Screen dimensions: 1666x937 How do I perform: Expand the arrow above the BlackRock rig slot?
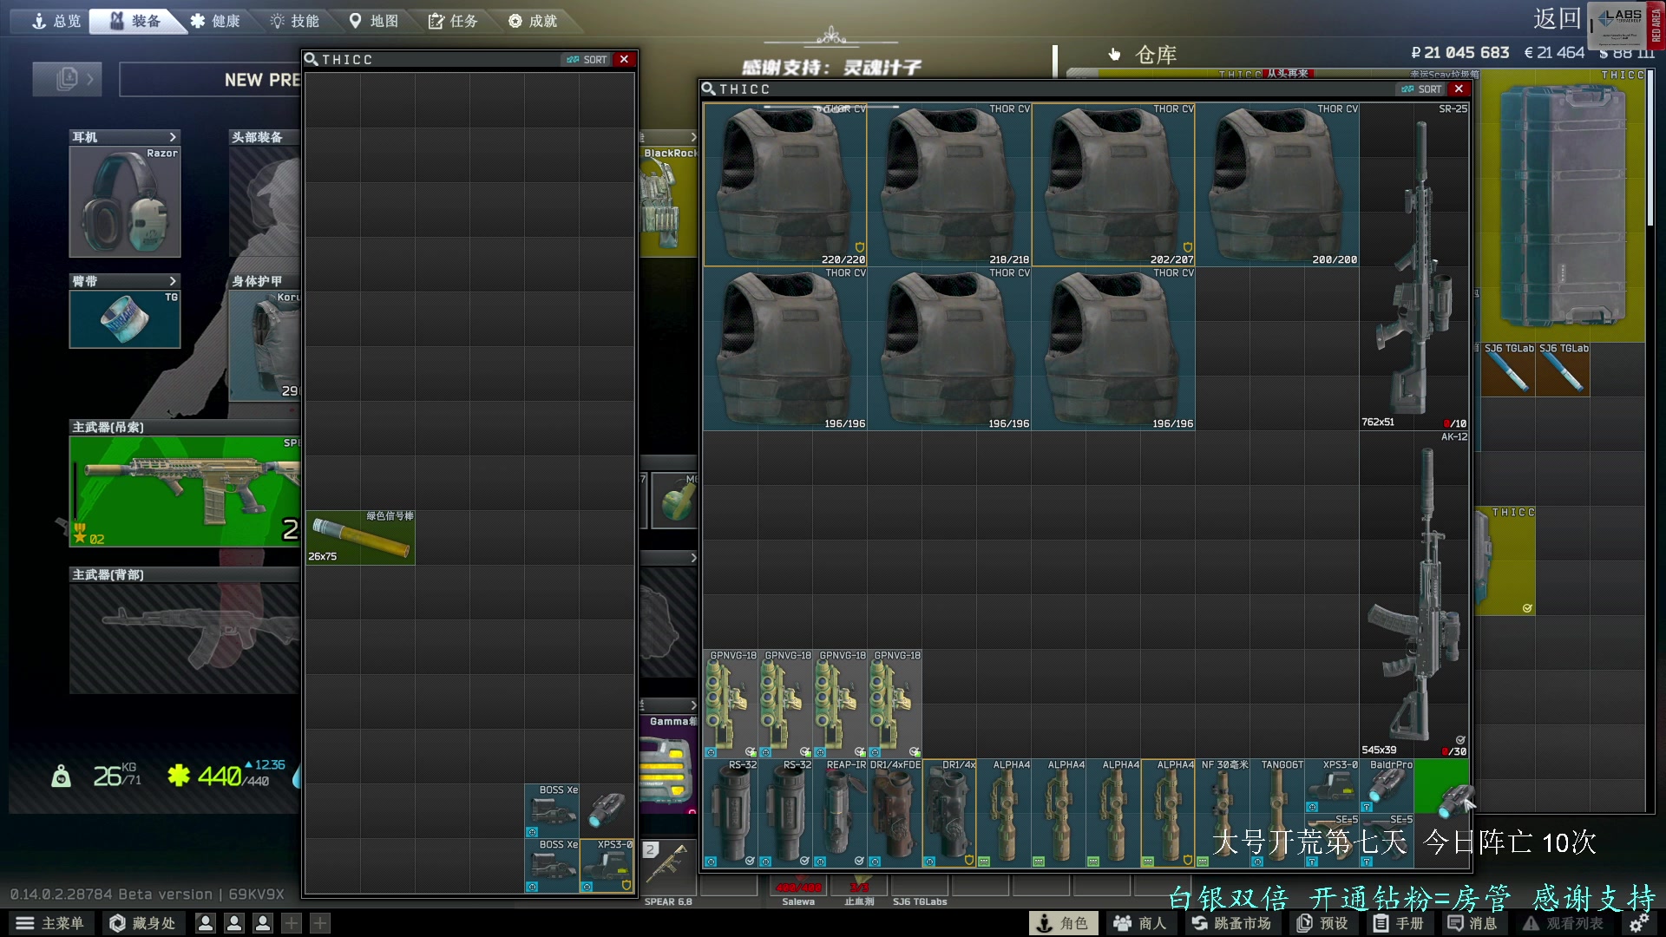693,137
